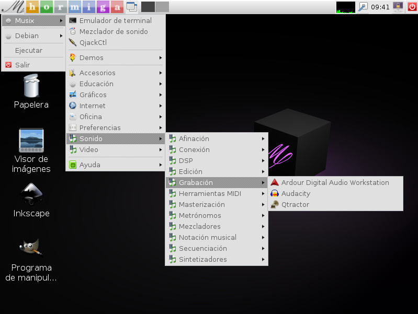The width and height of the screenshot is (418, 314).
Task: Click the red power button in panel
Action: [x=412, y=7]
